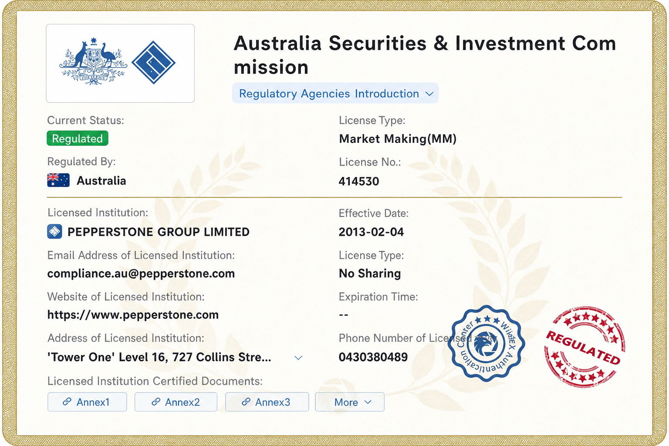The height and width of the screenshot is (446, 669).
Task: Click the Address of Licensed Institution label
Action: pyautogui.click(x=126, y=338)
